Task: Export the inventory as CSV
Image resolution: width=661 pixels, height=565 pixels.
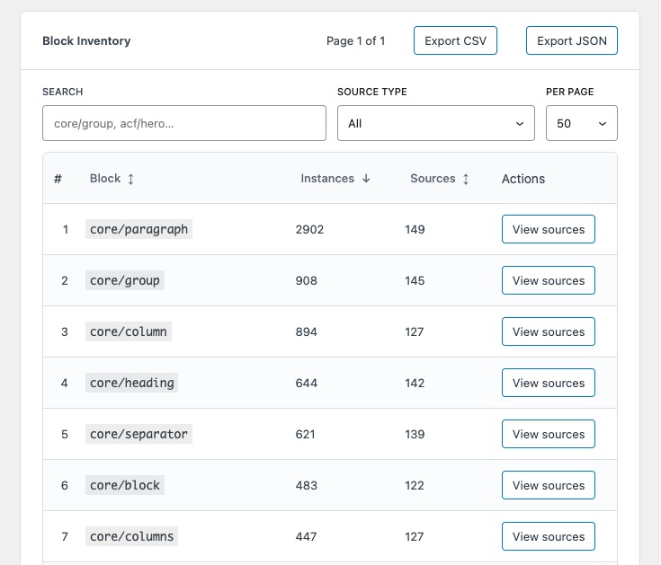Action: pos(455,40)
